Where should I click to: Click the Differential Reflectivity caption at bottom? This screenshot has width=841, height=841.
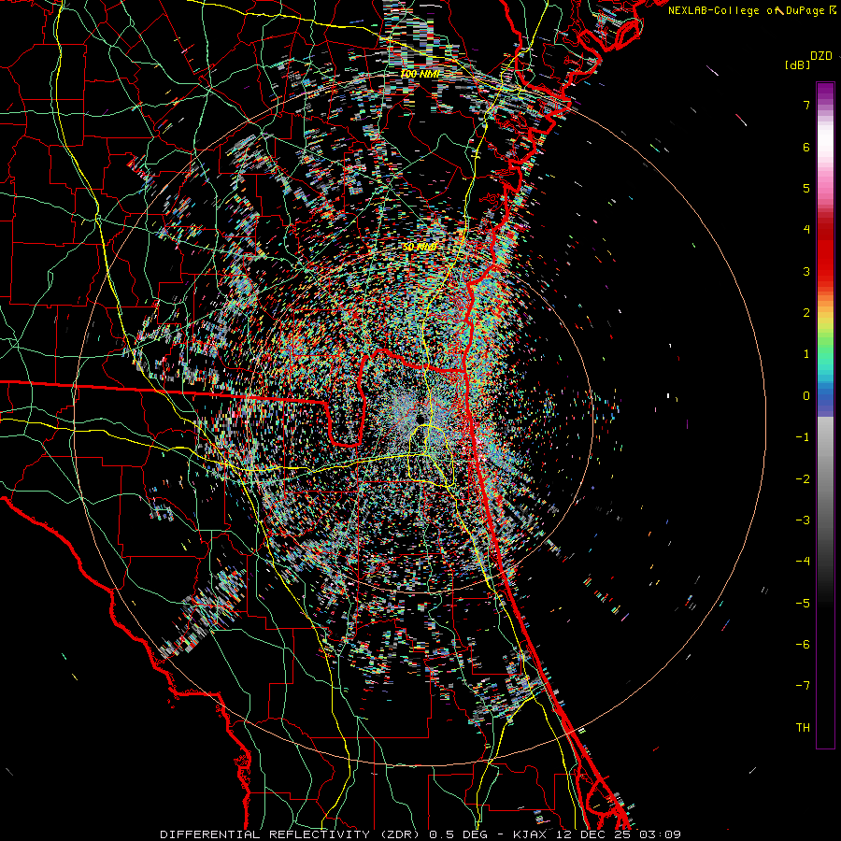(420, 834)
